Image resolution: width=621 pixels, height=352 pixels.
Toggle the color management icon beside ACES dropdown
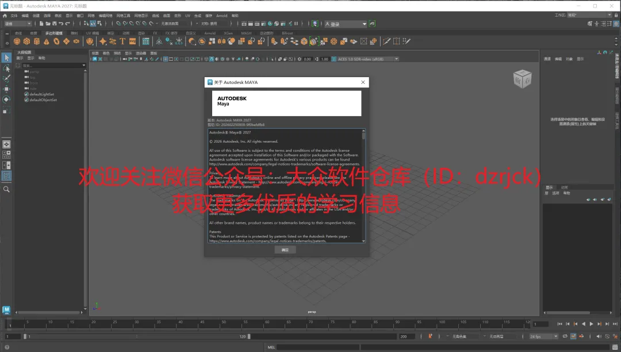tap(334, 59)
